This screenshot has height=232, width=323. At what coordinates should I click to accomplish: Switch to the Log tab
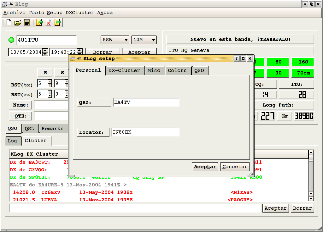pos(12,141)
